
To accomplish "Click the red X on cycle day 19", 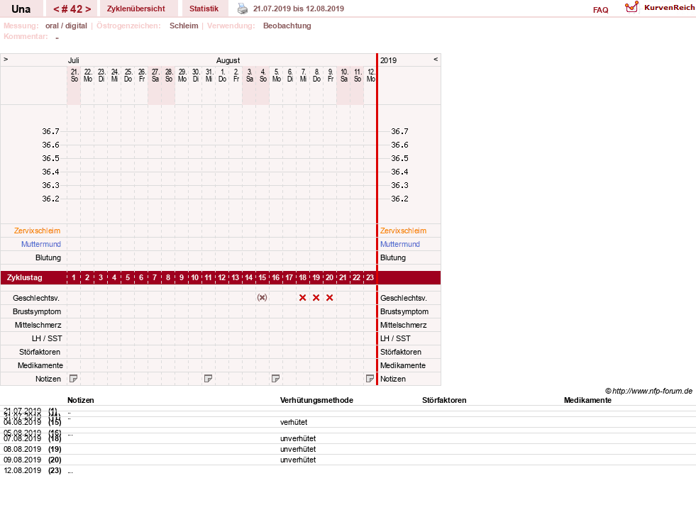I will click(316, 298).
